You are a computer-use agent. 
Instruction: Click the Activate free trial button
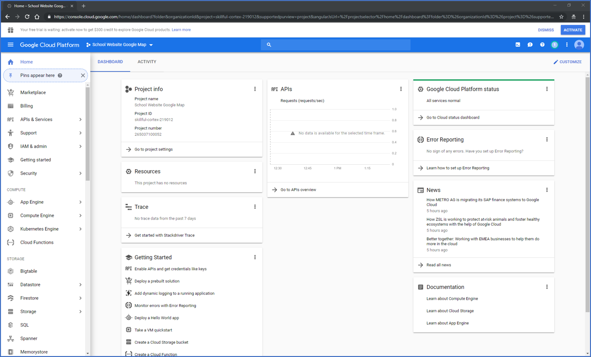[x=573, y=30]
